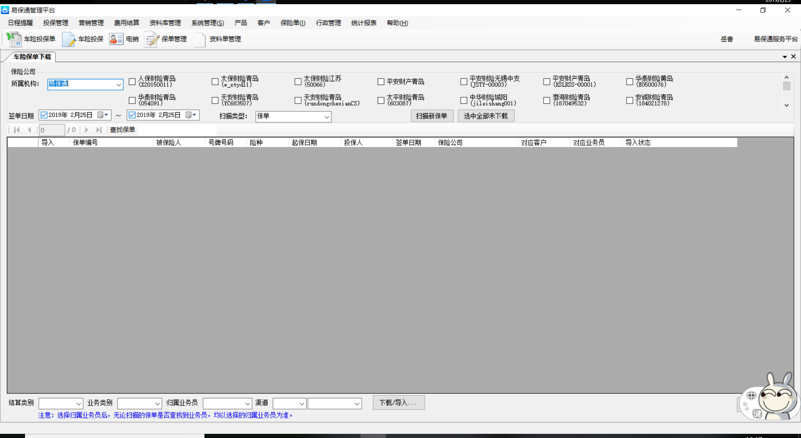Click the user name 岳香
The image size is (801, 438).
tap(727, 39)
